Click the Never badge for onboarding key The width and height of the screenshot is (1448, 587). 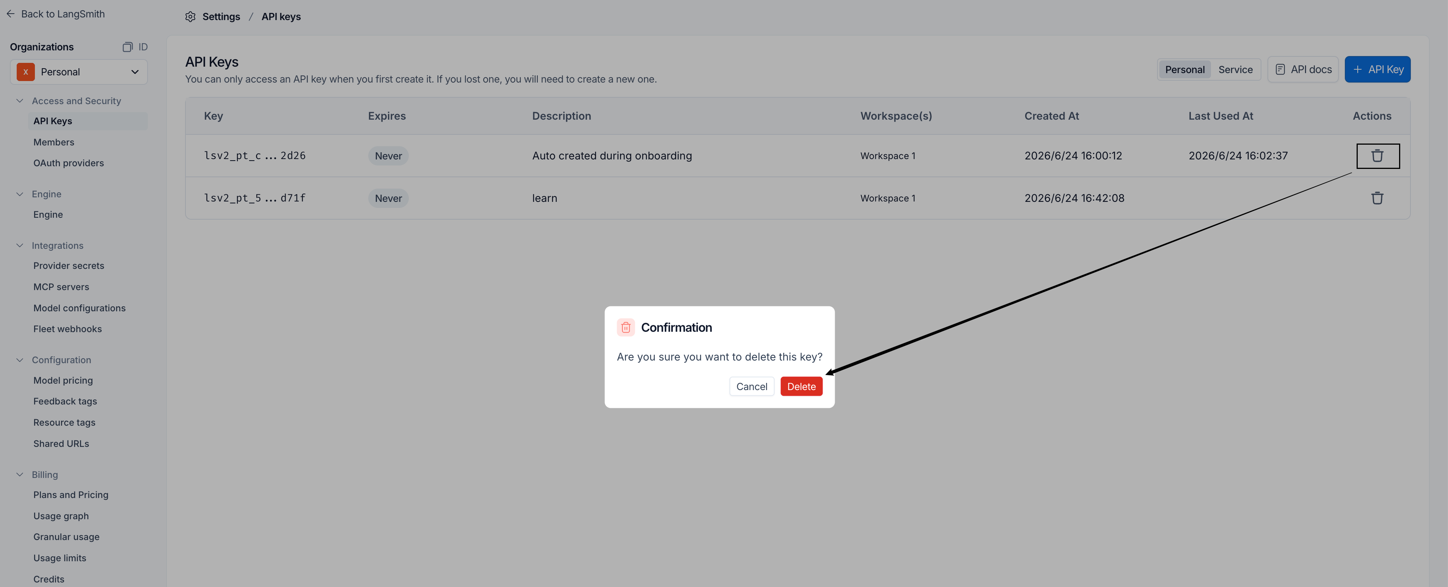[388, 156]
